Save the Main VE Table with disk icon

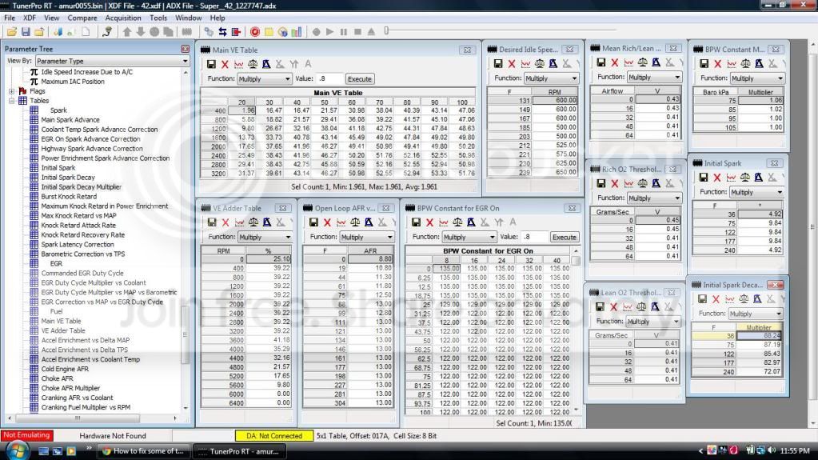(x=211, y=64)
